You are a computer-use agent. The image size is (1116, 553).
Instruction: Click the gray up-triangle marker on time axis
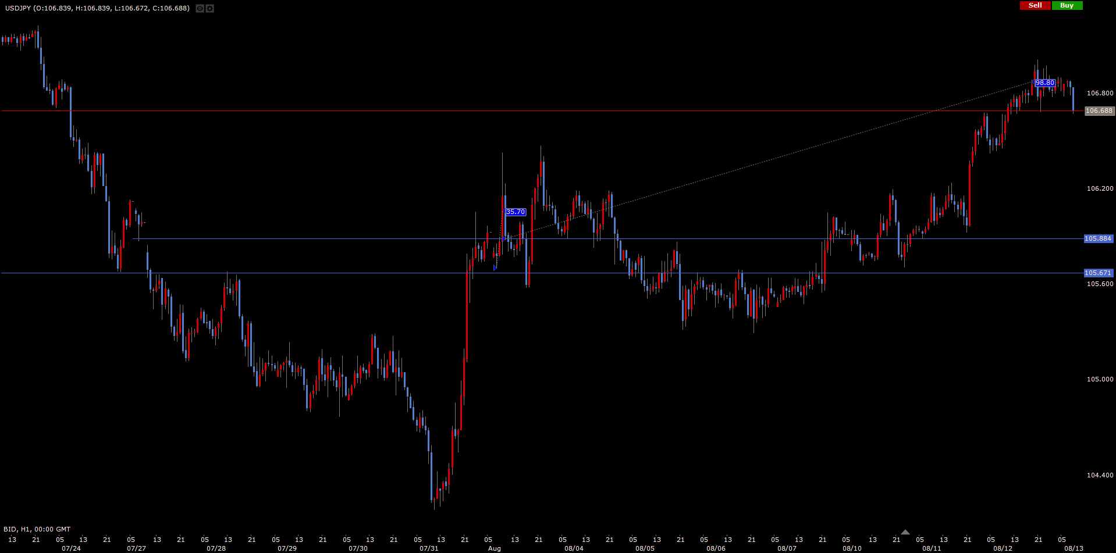pyautogui.click(x=905, y=532)
